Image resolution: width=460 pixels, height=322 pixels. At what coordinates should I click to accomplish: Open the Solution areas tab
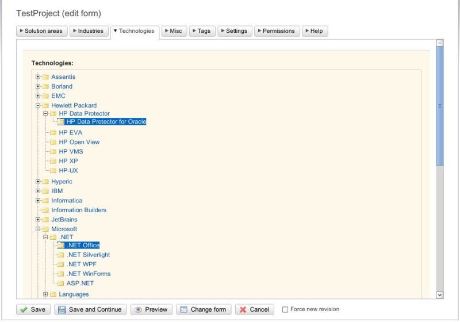tap(41, 31)
